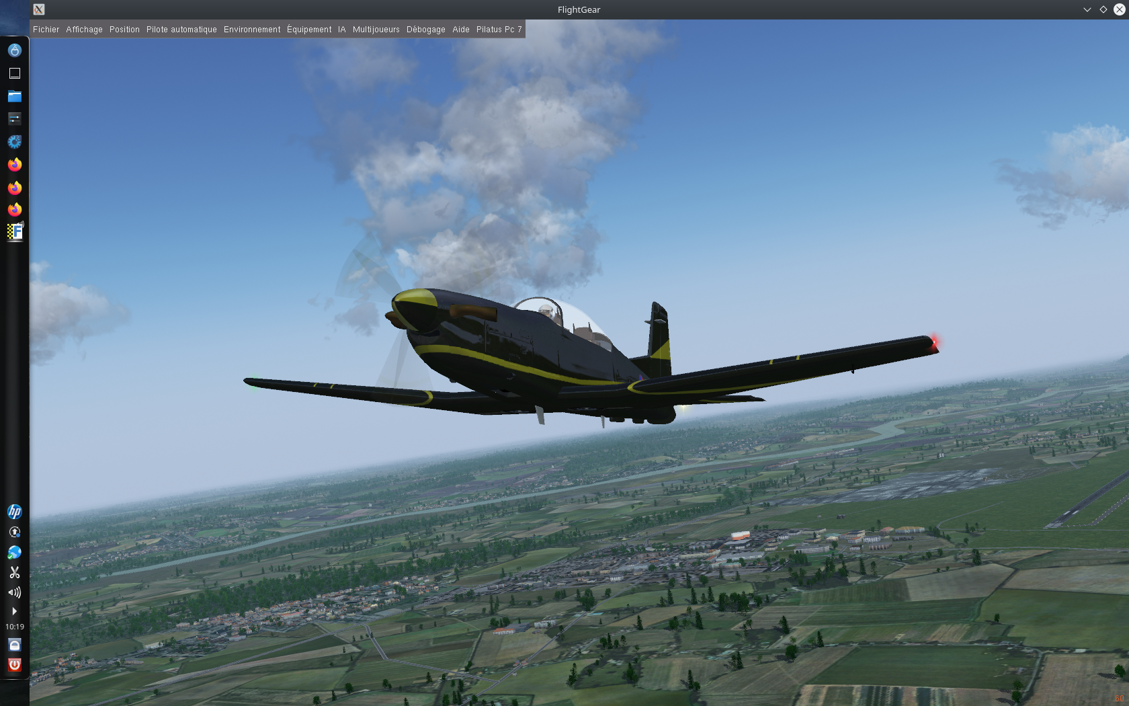Open the Pilatus Pc 7 menu
Screen dimensions: 1129x706
coord(499,30)
